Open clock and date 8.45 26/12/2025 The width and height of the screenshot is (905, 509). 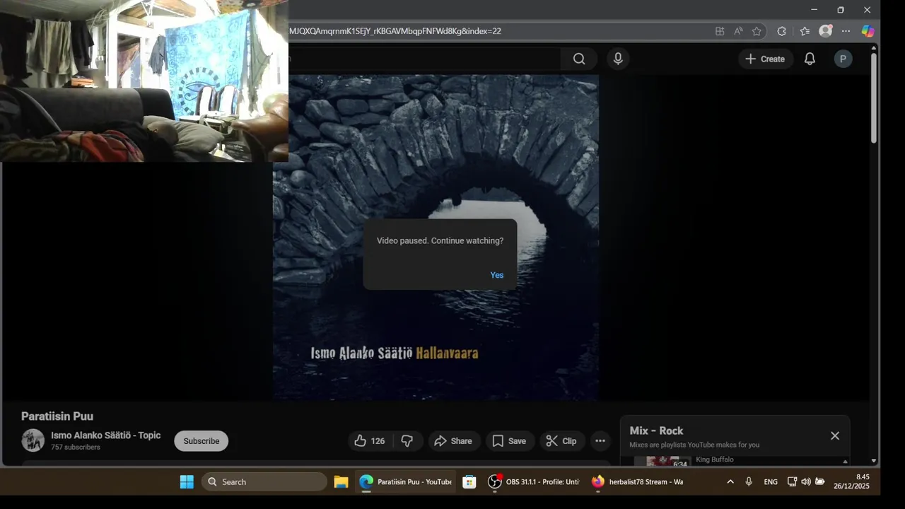tap(851, 482)
